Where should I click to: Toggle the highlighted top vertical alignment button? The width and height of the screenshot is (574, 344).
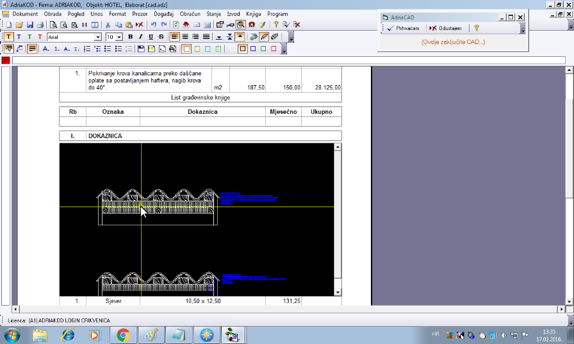240,37
